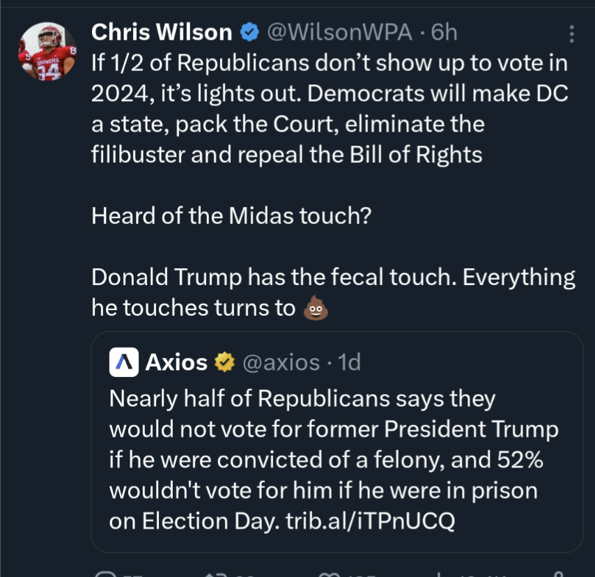This screenshot has height=577, width=595.
Task: Open the @axios handle
Action: [281, 362]
